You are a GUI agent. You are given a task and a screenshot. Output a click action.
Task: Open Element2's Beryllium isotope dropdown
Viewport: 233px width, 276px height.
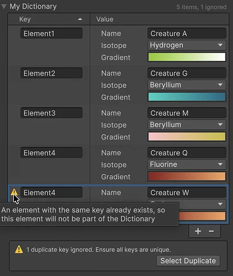tap(187, 85)
